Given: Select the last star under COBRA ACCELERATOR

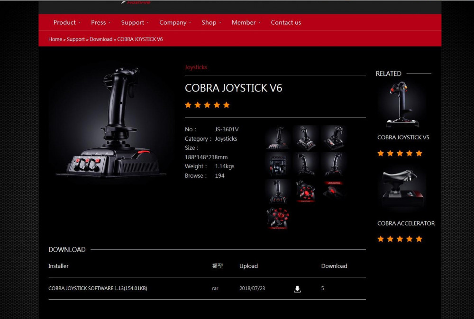Looking at the screenshot, I should tap(419, 239).
